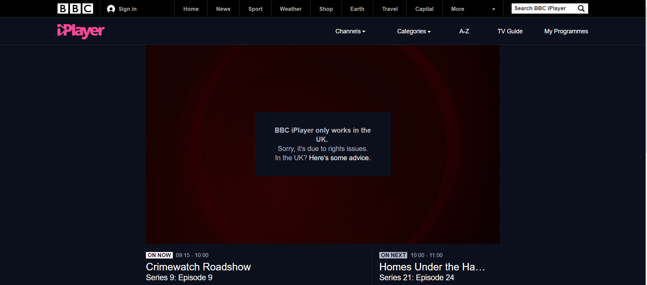Click the BBC logo
The width and height of the screenshot is (647, 285).
[75, 9]
